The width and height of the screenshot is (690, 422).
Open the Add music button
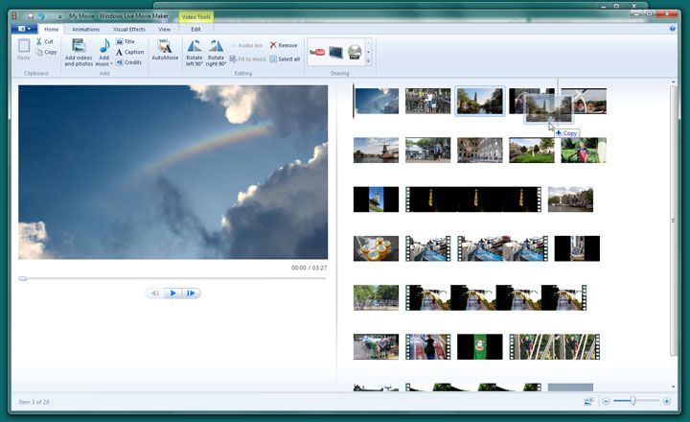coord(103,48)
